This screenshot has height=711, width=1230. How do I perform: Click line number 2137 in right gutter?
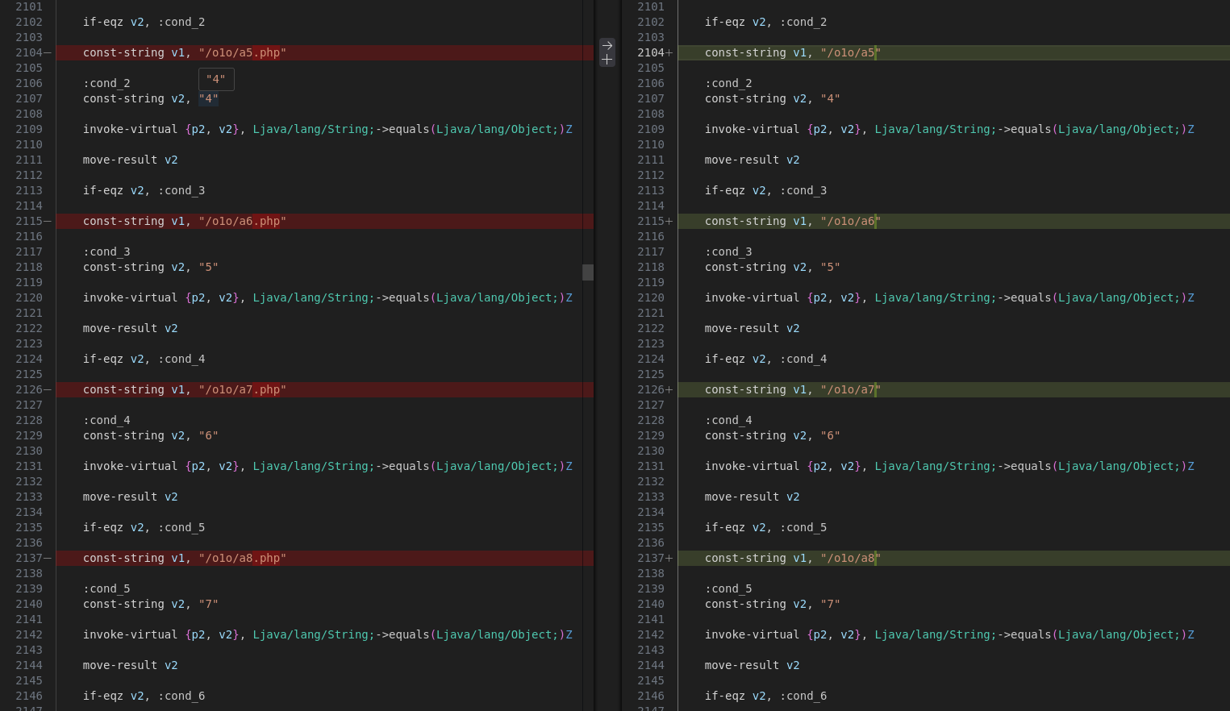pyautogui.click(x=651, y=558)
